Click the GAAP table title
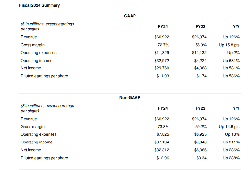This screenshot has height=170, width=250. click(x=130, y=16)
